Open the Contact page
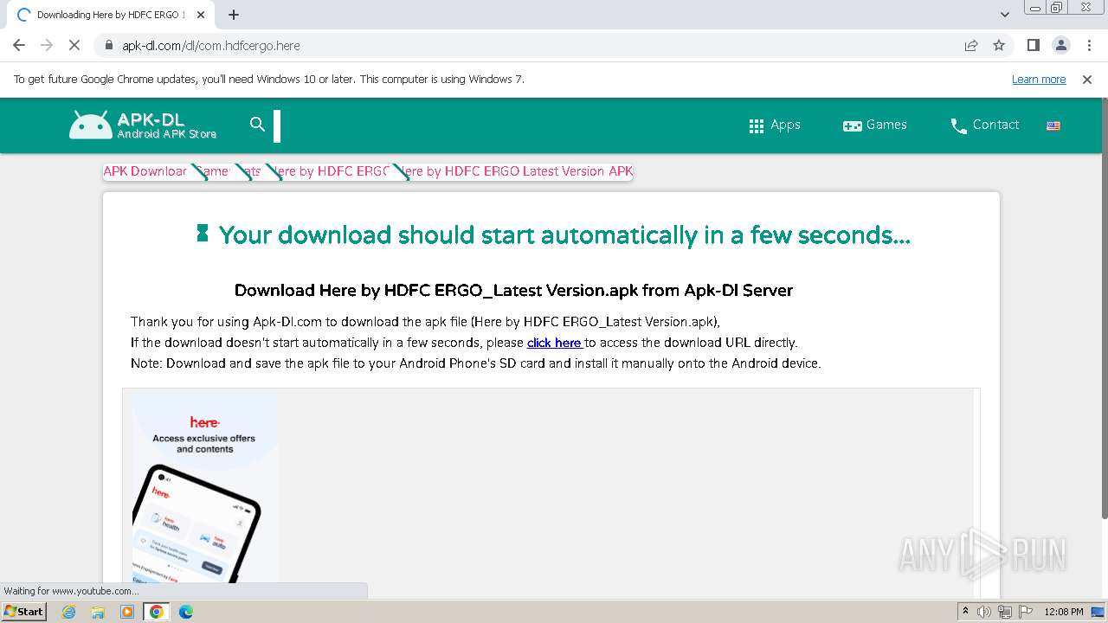Screen dimensions: 1108x623 click(984, 125)
